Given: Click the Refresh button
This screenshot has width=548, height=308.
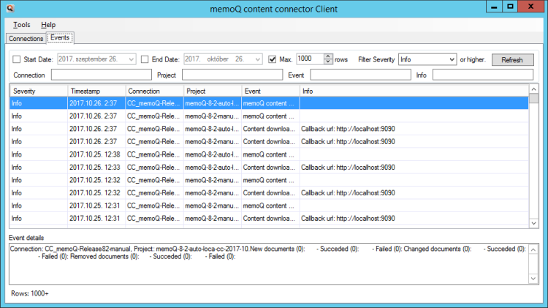Looking at the screenshot, I should click(512, 60).
